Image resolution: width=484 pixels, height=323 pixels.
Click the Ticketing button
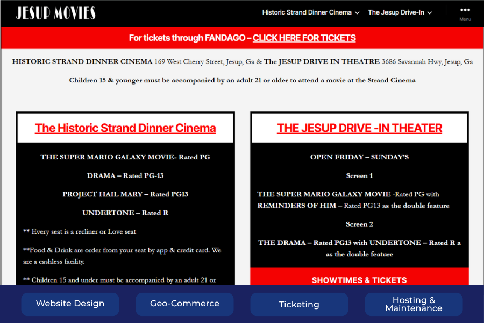(299, 304)
